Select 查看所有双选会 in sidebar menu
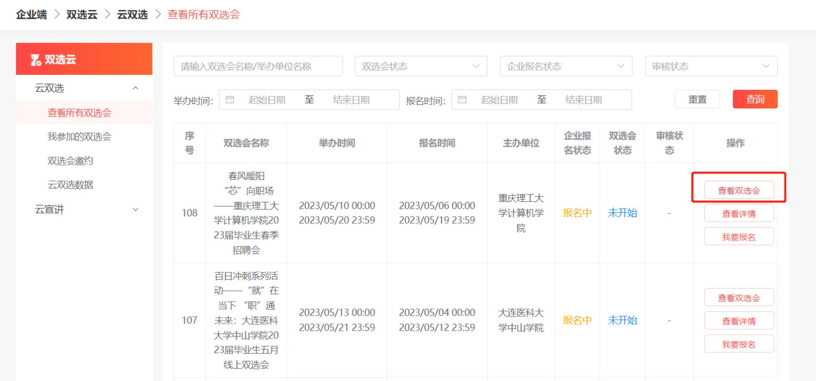The width and height of the screenshot is (816, 381). (x=80, y=113)
